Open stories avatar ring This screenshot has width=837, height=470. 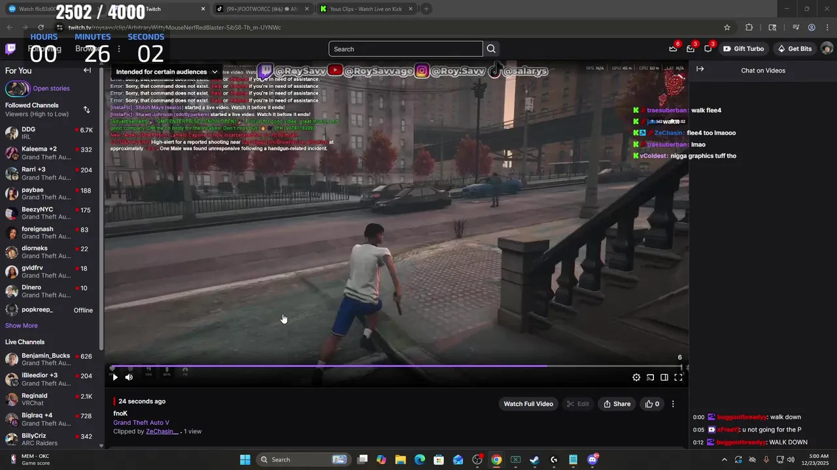pos(18,89)
